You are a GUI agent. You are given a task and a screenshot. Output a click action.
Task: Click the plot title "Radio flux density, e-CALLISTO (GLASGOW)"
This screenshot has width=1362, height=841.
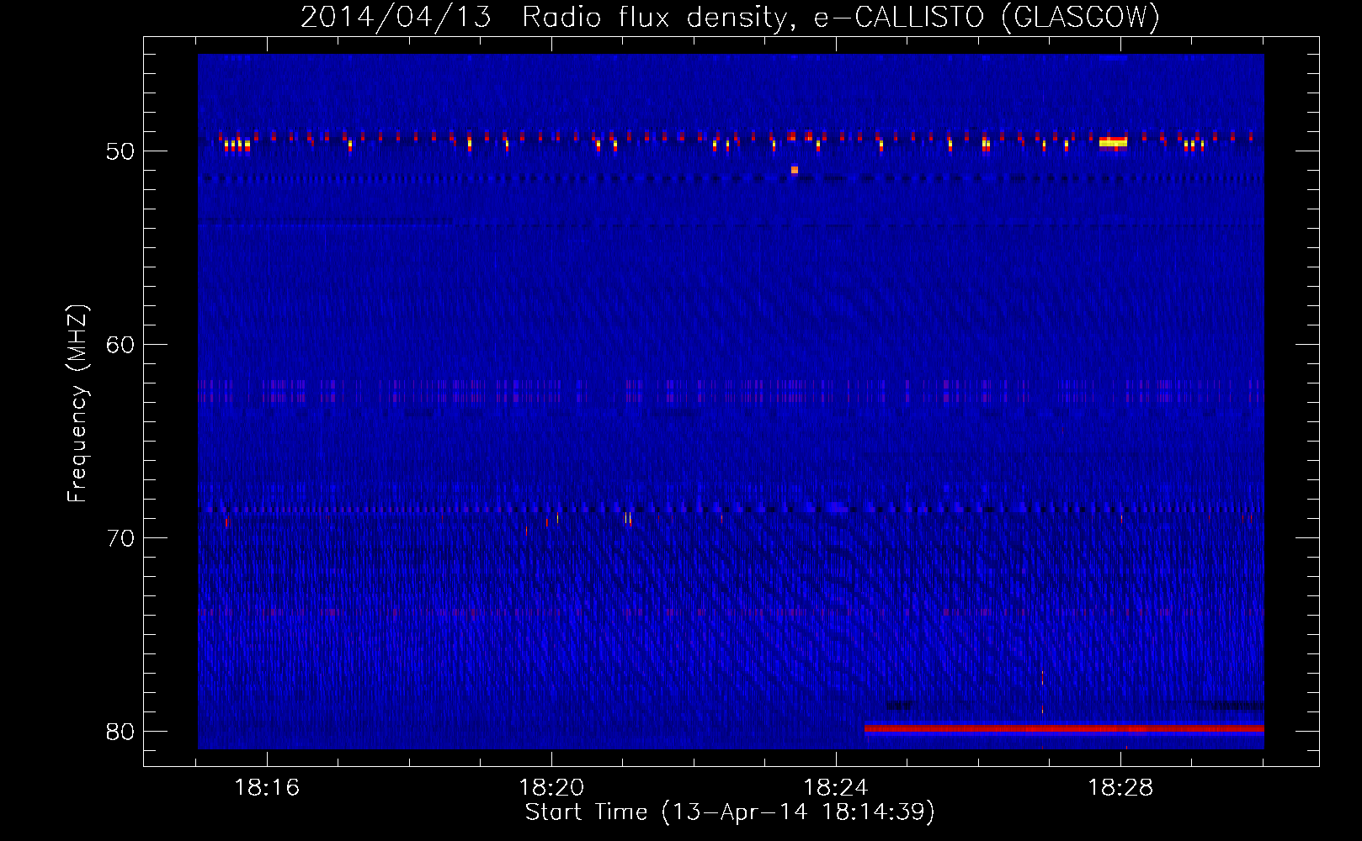click(841, 17)
